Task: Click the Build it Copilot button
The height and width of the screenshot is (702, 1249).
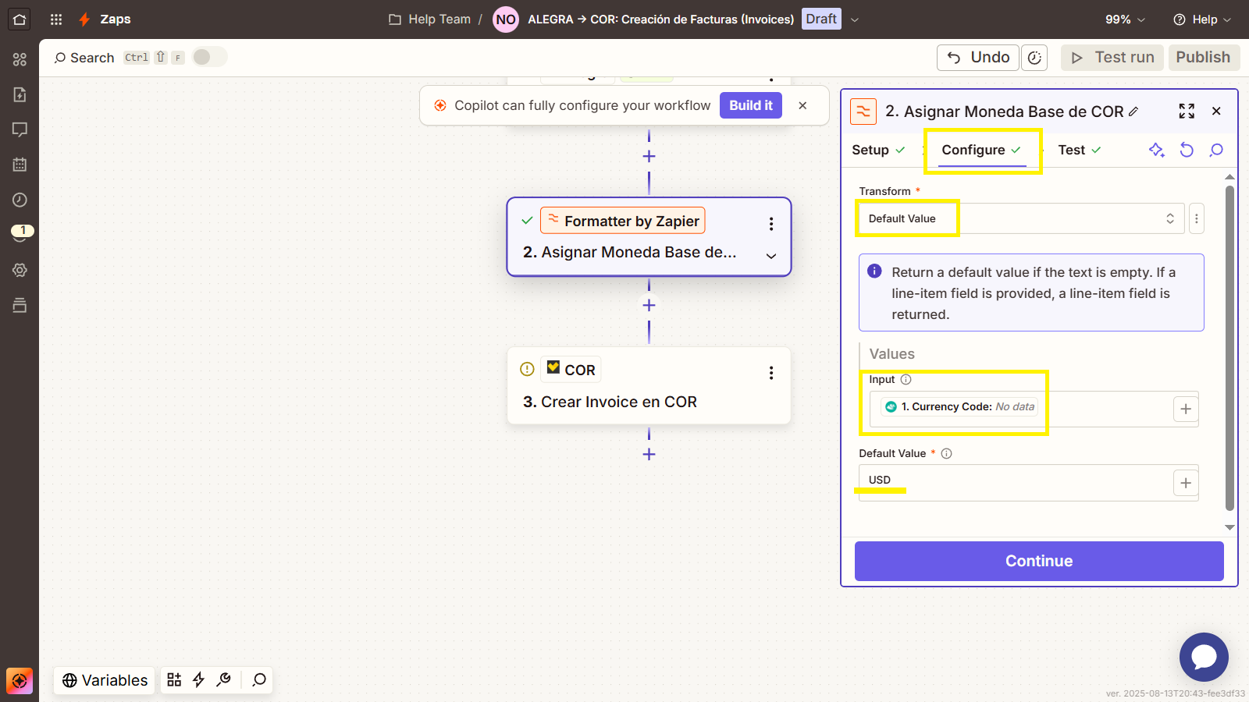Action: coord(751,105)
